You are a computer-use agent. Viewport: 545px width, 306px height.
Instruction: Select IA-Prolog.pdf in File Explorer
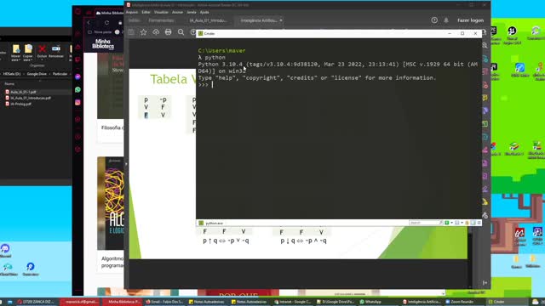20,104
